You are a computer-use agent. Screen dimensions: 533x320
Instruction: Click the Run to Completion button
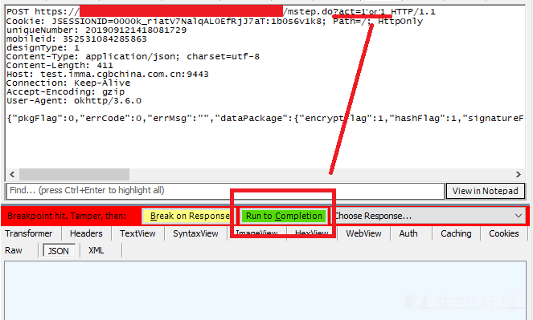point(284,216)
